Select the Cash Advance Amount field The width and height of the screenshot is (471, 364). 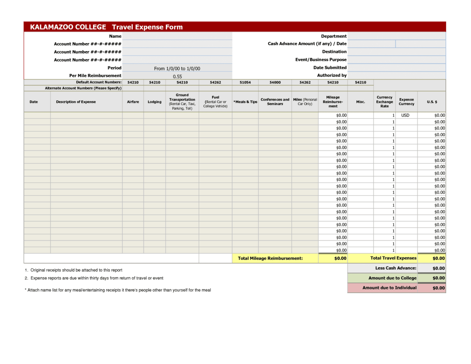(372, 44)
